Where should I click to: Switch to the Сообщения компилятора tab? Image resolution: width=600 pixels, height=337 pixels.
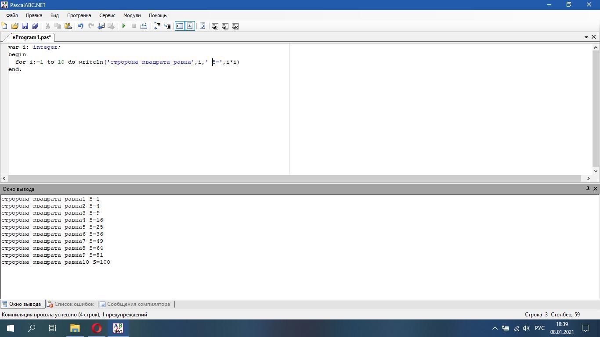click(x=135, y=304)
